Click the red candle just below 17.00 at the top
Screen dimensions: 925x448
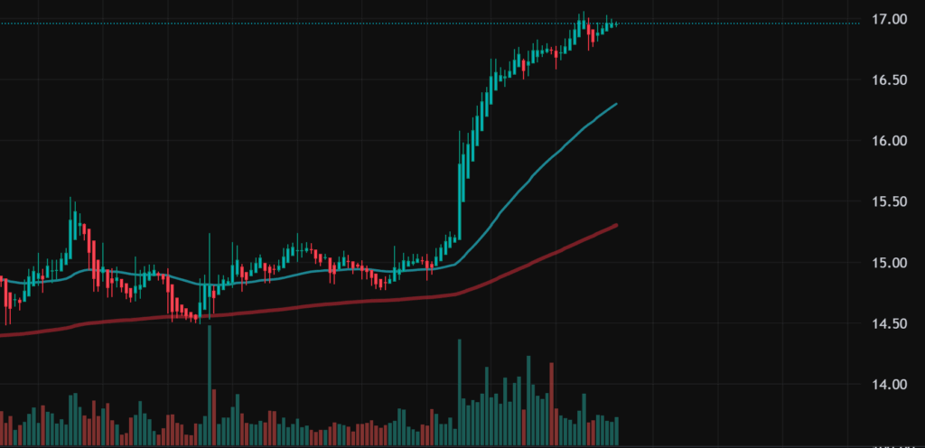(x=591, y=34)
